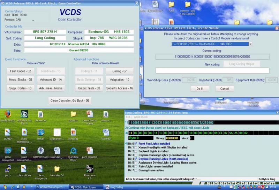Enable the Coming-Home active checkbox

136,170
